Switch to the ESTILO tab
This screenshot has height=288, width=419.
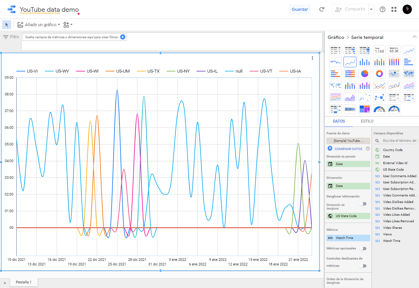pyautogui.click(x=367, y=121)
